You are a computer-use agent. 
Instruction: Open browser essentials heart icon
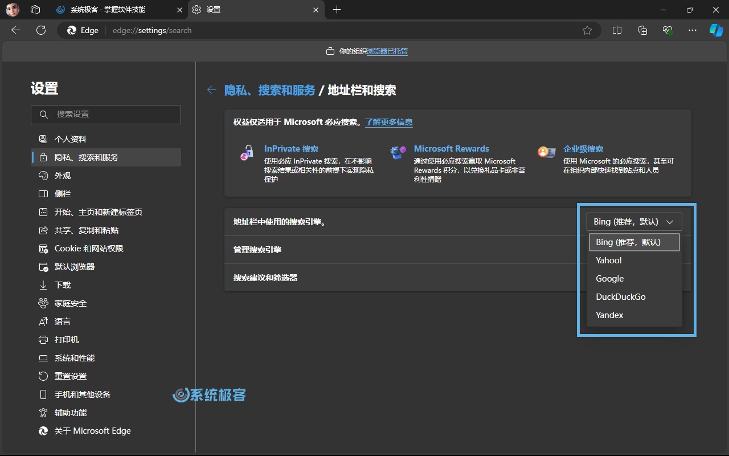(667, 30)
